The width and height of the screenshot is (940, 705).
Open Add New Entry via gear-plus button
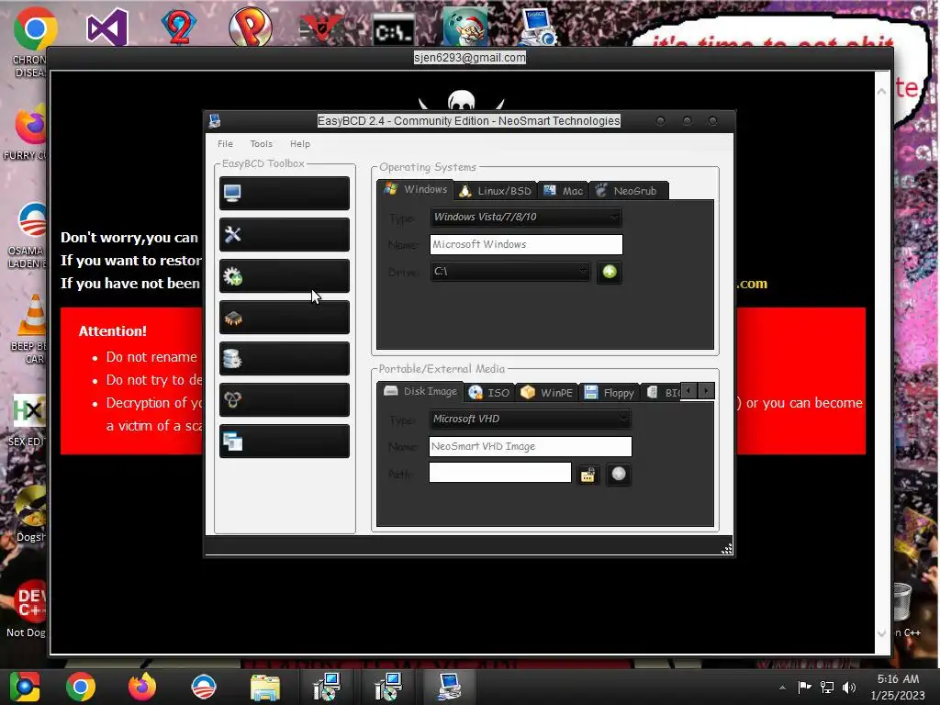pos(285,275)
